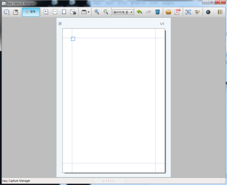Click the save floppy disk icon
Image resolution: width=227 pixels, height=185 pixels.
click(16, 12)
